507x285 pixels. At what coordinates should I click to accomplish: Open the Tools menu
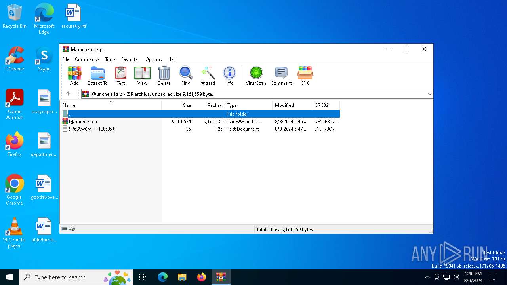[110, 59]
